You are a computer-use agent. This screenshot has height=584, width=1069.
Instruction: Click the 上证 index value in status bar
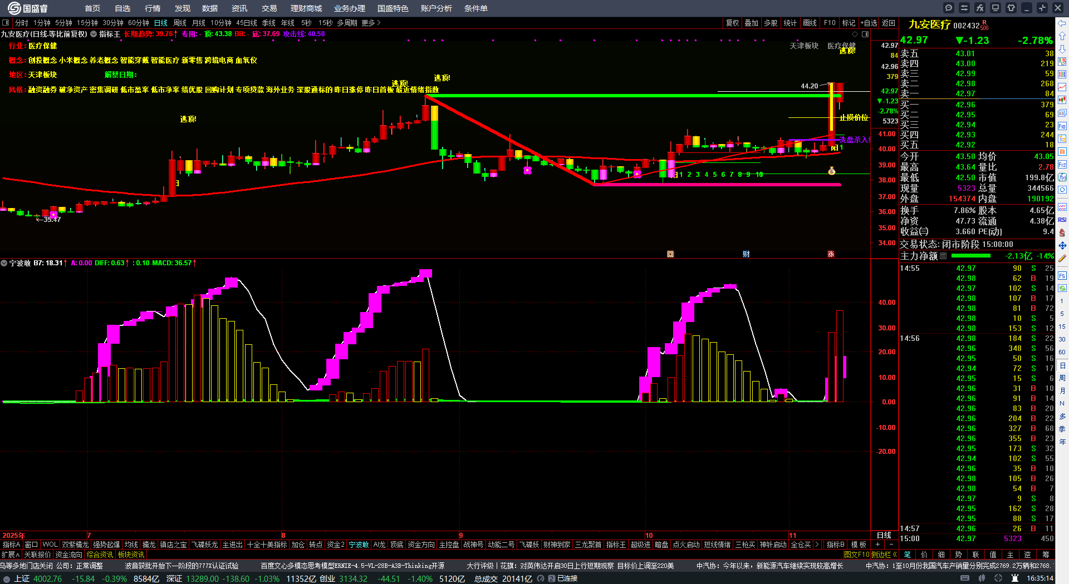48,578
